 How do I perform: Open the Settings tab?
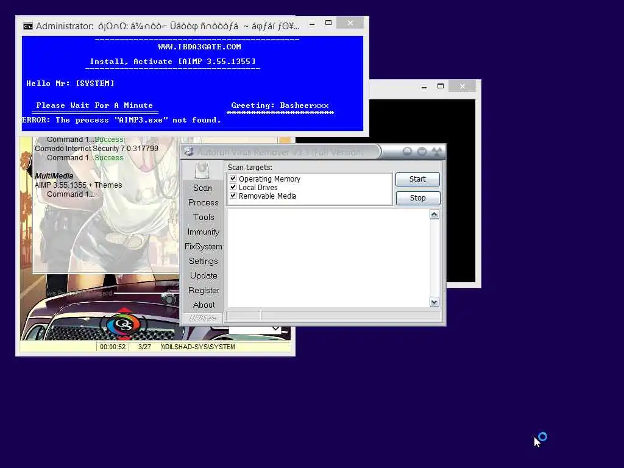pyautogui.click(x=204, y=261)
